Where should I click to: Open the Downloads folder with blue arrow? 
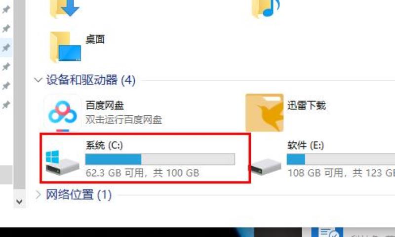pyautogui.click(x=65, y=9)
